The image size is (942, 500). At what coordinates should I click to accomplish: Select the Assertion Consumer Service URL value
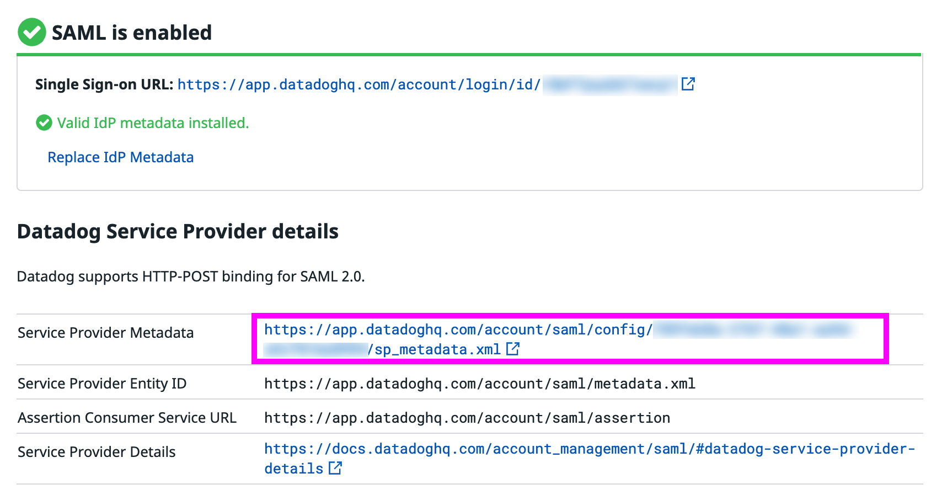(x=467, y=418)
